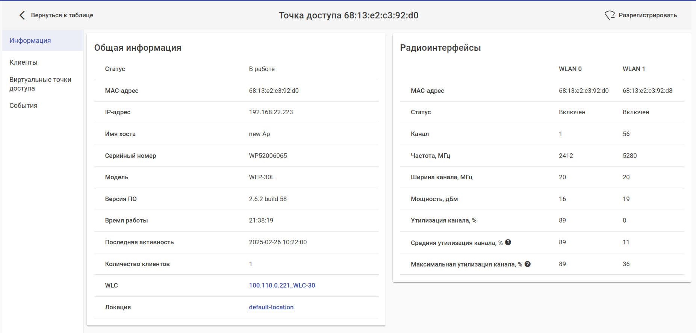Open Виртуальные точки доступа section
This screenshot has height=333, width=696.
tap(40, 84)
